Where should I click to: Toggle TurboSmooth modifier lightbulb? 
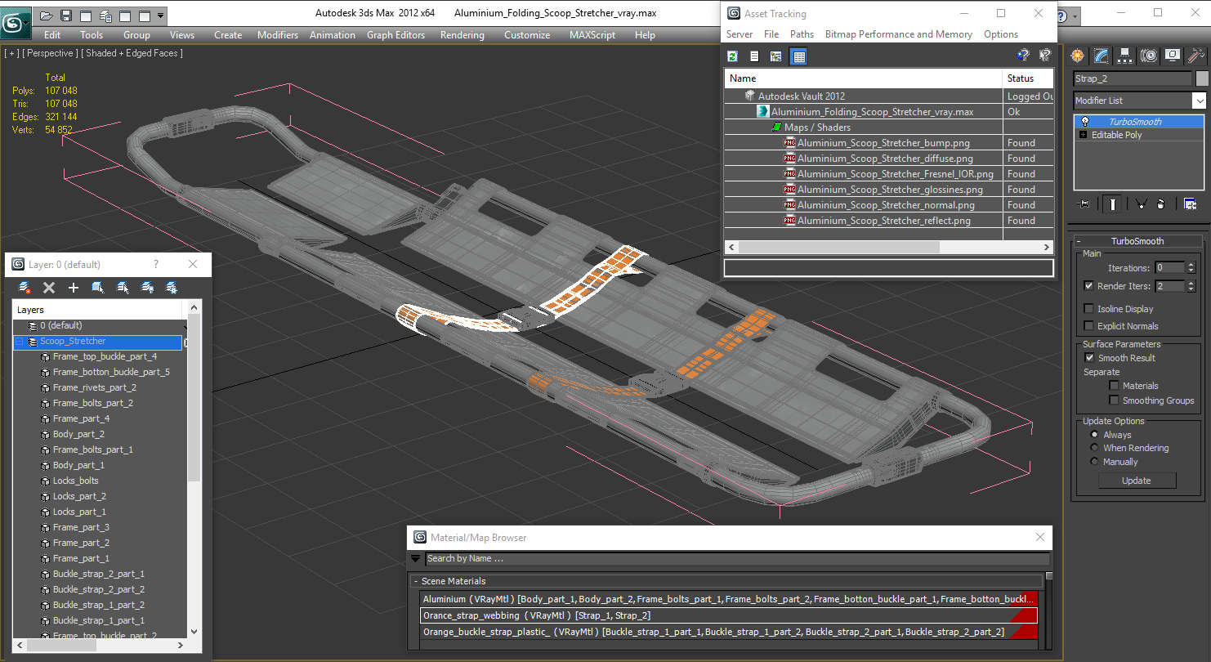click(x=1084, y=122)
